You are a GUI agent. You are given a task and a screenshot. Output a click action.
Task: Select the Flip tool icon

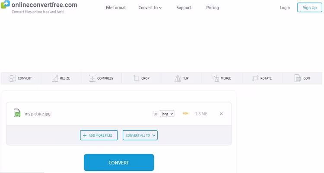click(178, 78)
